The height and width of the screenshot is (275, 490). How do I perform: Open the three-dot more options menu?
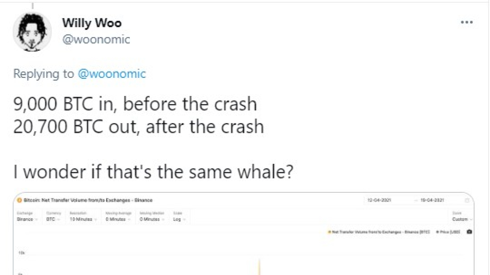[x=467, y=22]
